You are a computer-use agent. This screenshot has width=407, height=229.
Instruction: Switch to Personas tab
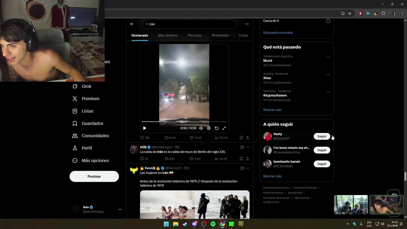coord(195,35)
